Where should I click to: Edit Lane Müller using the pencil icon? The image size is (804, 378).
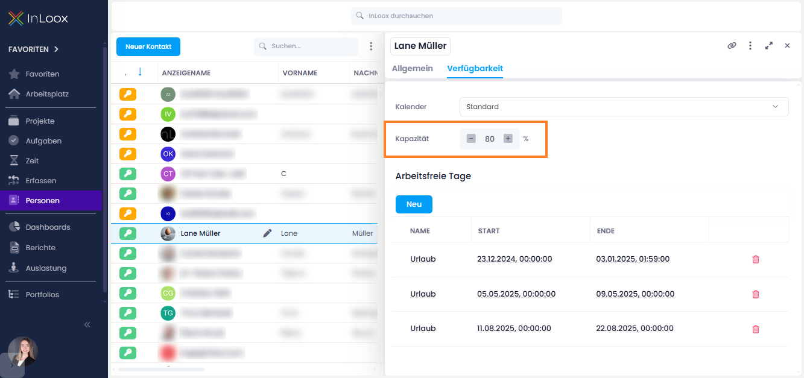click(x=268, y=233)
